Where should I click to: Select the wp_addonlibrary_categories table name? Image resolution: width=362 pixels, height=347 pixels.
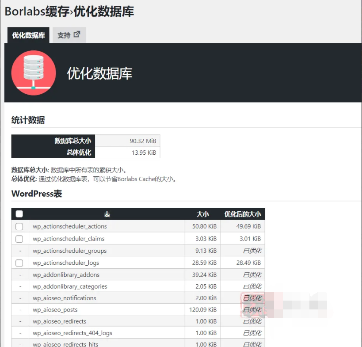point(70,286)
